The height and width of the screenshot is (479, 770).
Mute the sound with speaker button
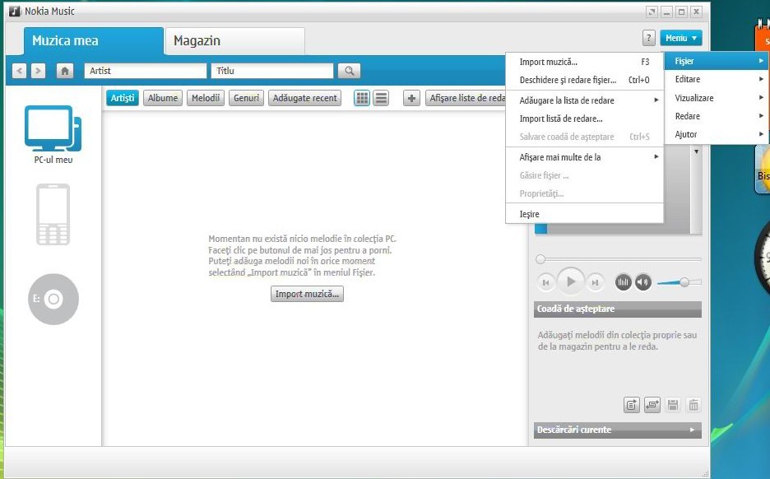pyautogui.click(x=642, y=282)
